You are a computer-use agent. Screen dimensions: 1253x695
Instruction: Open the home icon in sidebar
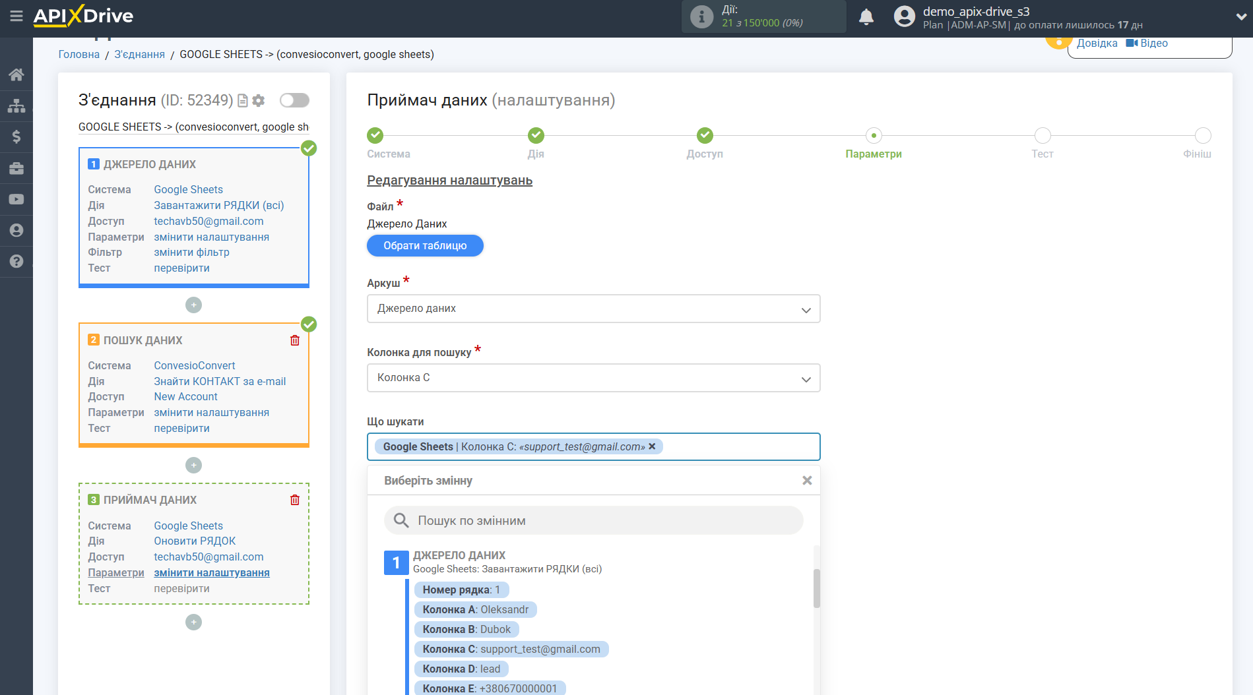pos(16,75)
